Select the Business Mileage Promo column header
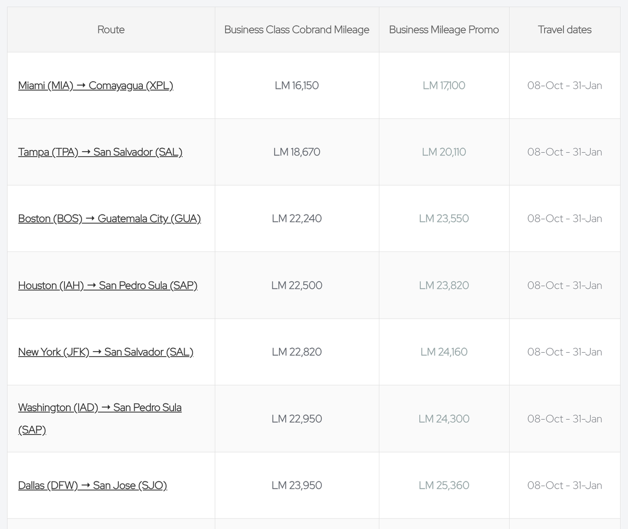 tap(444, 30)
